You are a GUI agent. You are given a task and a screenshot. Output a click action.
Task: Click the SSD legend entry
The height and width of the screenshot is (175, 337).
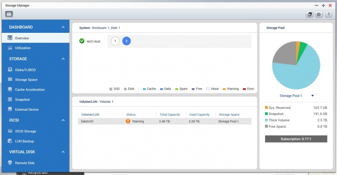tap(115, 89)
